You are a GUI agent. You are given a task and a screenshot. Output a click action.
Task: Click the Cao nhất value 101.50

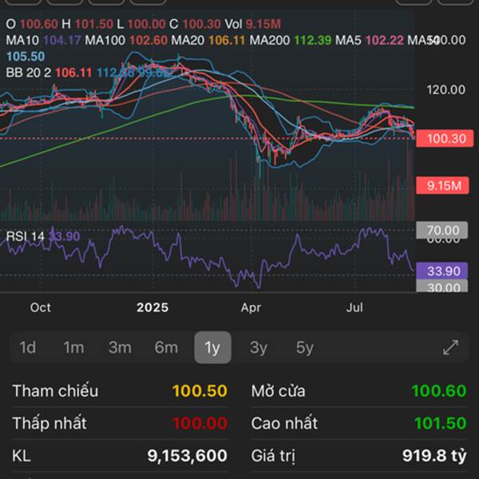[440, 423]
